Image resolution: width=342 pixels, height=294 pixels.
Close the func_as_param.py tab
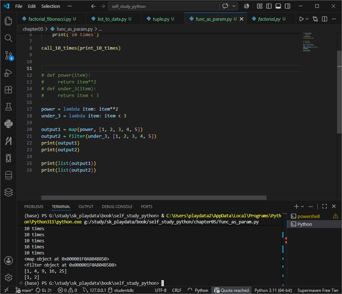click(x=242, y=19)
